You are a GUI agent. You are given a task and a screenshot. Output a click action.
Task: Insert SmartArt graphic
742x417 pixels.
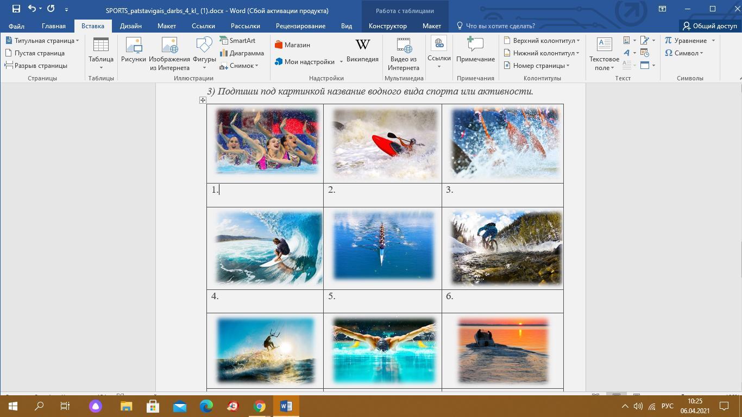tap(237, 41)
